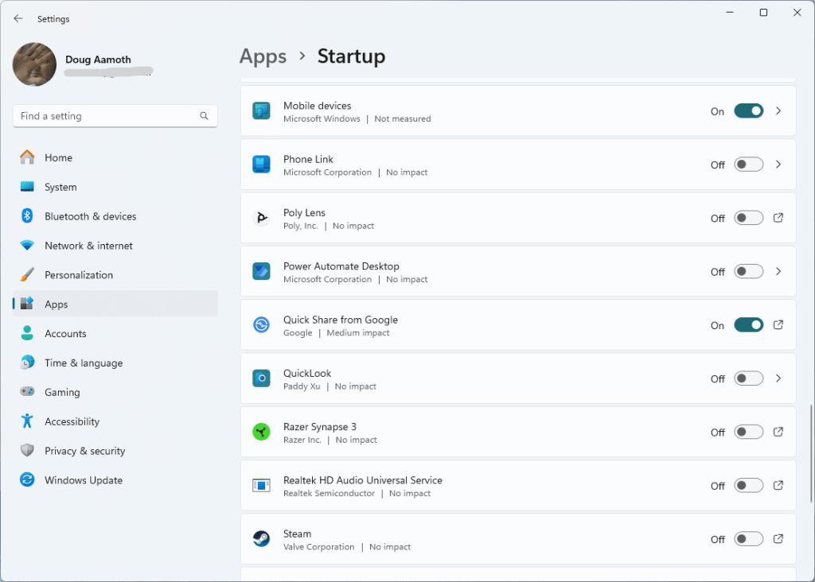Click the Quick Share from Google icon
The width and height of the screenshot is (815, 582).
coord(261,324)
